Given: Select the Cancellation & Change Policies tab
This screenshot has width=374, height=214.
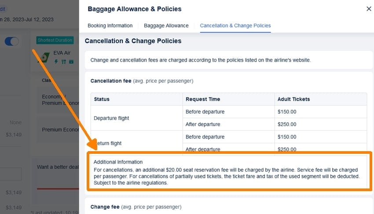Looking at the screenshot, I should tap(235, 25).
